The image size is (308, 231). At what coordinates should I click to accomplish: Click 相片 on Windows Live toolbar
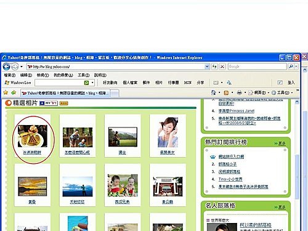click(159, 83)
